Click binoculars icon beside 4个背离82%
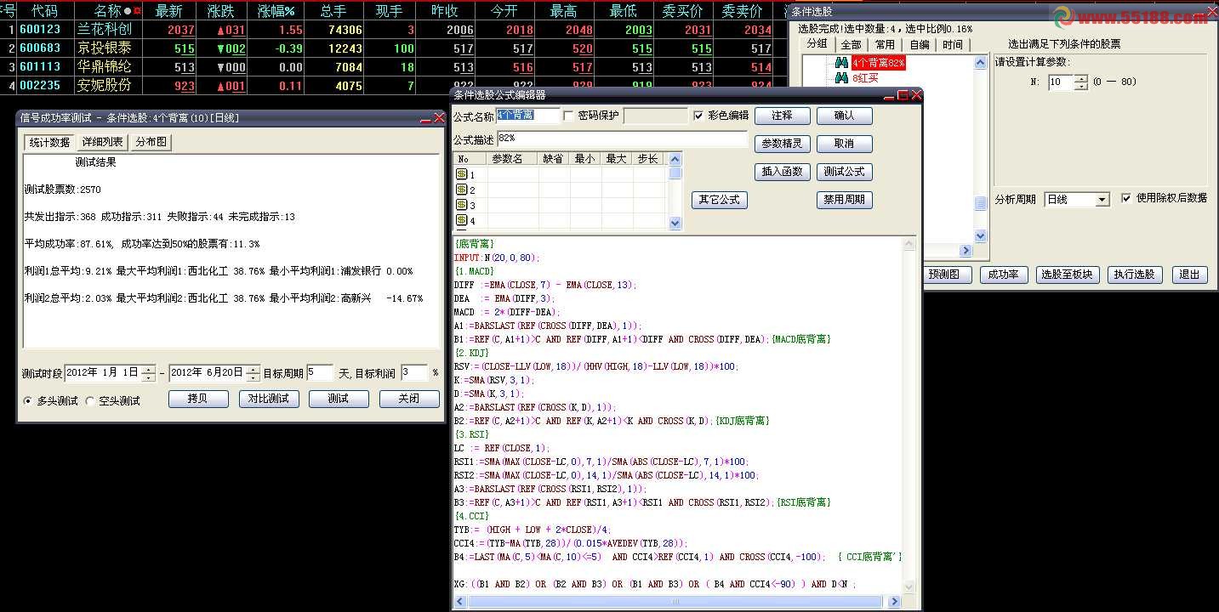 (x=841, y=63)
